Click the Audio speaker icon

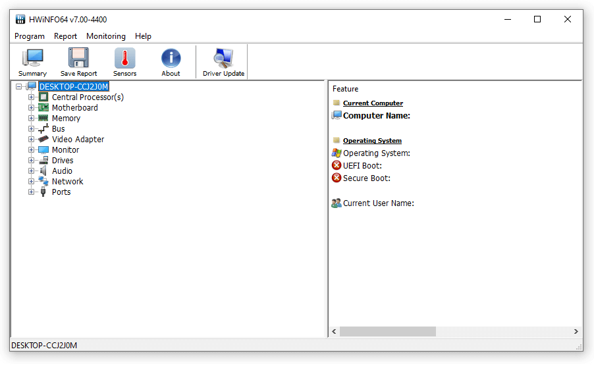tap(43, 171)
